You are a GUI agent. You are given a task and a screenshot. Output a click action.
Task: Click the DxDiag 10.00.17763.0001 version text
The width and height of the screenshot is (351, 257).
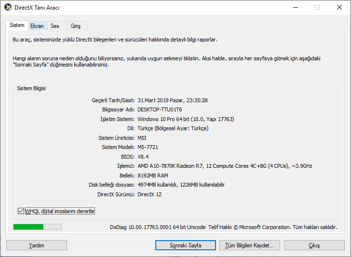point(158,227)
